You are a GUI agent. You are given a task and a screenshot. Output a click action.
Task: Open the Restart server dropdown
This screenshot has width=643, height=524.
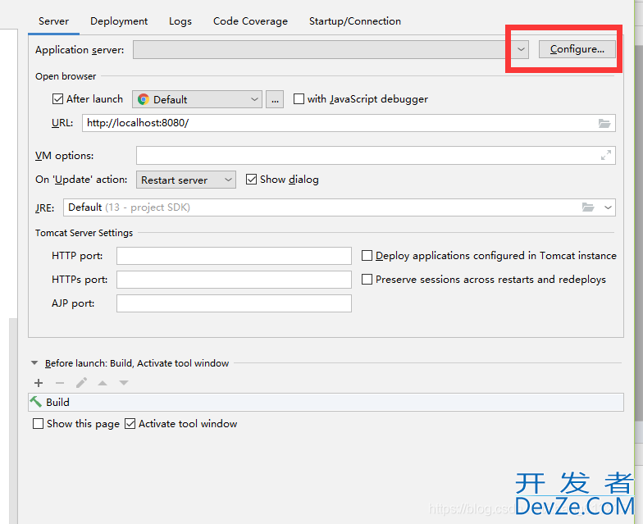(x=186, y=180)
